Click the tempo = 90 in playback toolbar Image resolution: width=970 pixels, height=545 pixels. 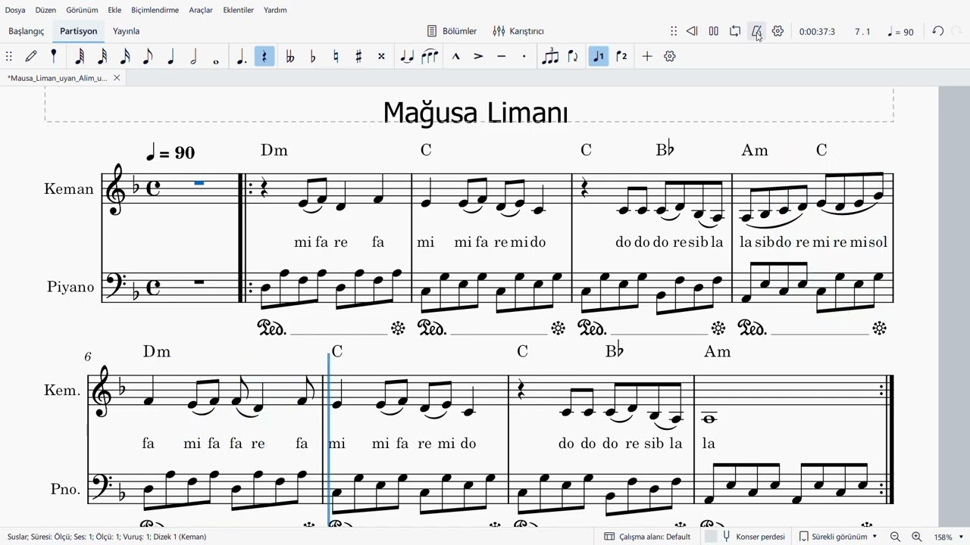coord(900,32)
